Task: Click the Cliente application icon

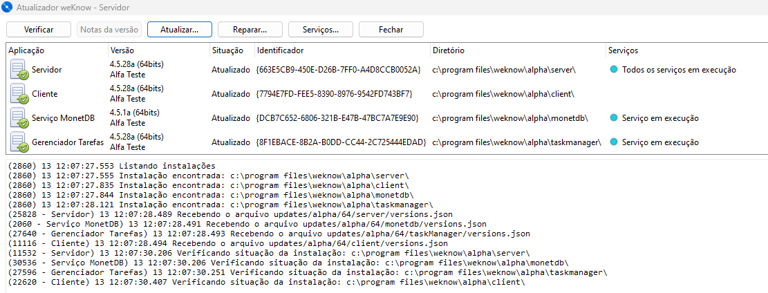Action: click(19, 94)
